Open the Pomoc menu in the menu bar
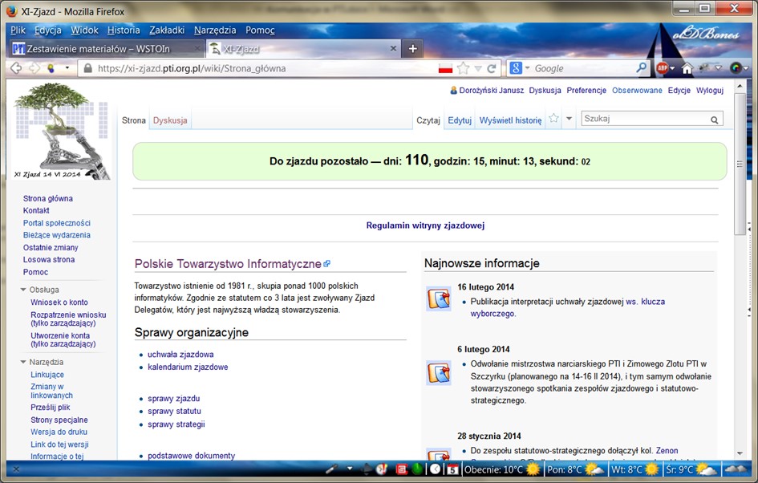Image resolution: width=758 pixels, height=483 pixels. 260,30
